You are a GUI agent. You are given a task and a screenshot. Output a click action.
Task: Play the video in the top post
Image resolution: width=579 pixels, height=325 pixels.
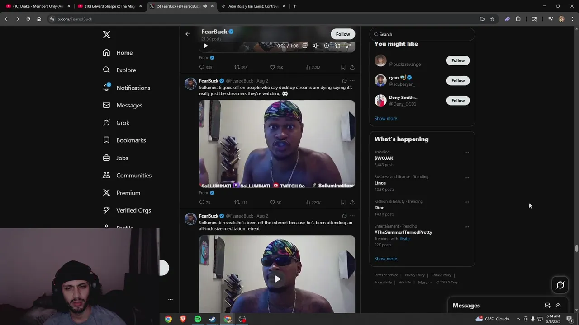coord(206,46)
